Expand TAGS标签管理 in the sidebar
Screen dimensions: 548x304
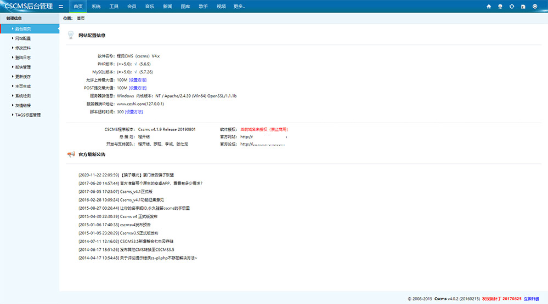[28, 115]
